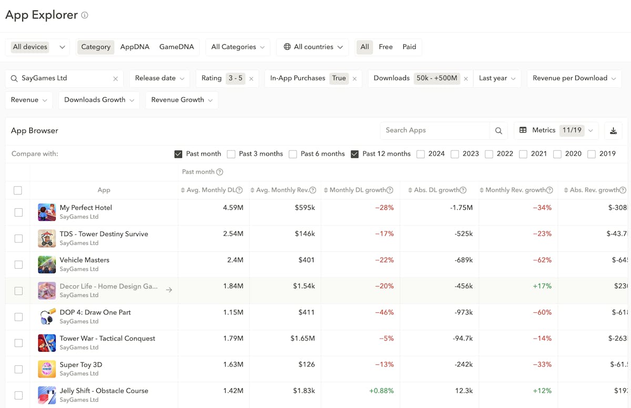631x408 pixels.
Task: Expand the Revenue filter dropdown
Action: 29,100
